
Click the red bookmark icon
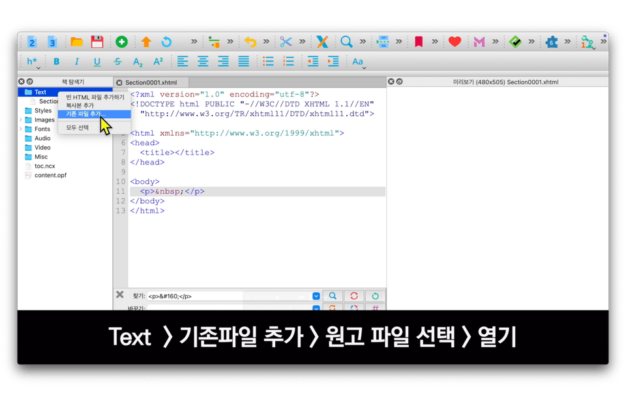pos(419,42)
